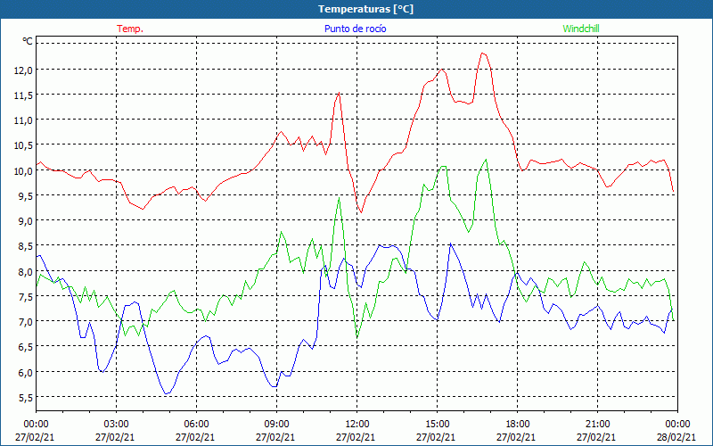713x446 pixels.
Task: Click the '03:00' time axis label
Action: click(x=116, y=425)
